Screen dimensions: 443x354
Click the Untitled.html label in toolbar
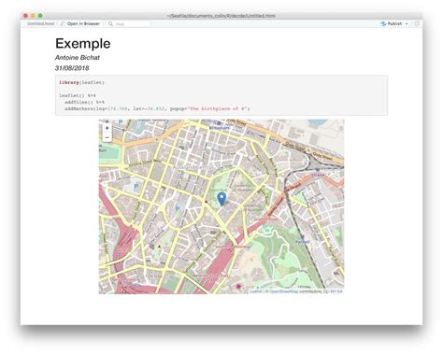click(x=40, y=24)
